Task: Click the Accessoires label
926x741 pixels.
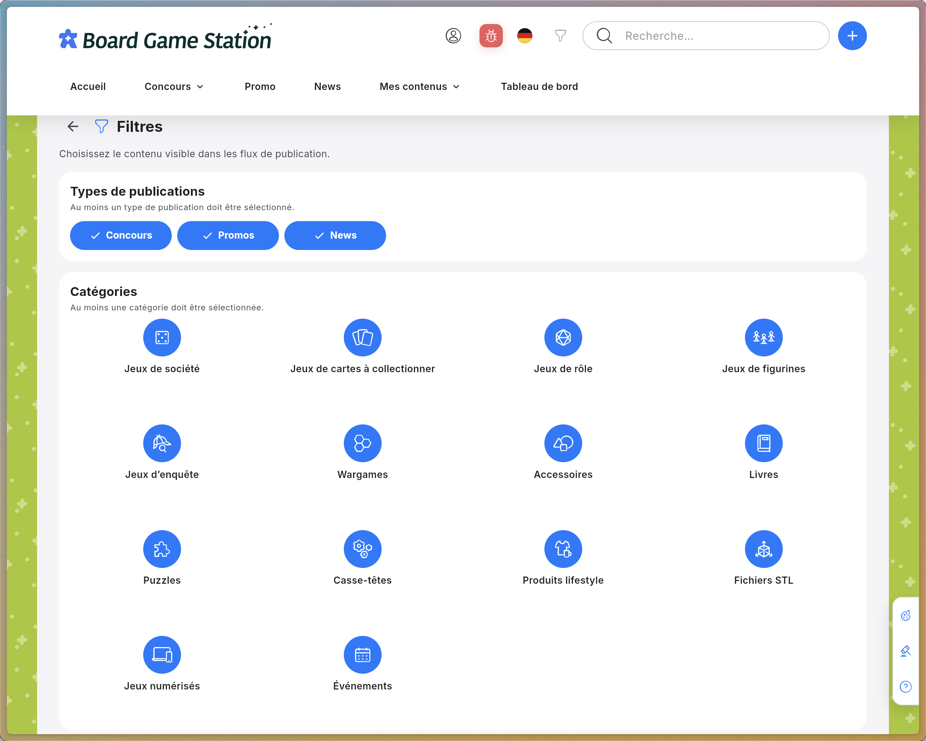Action: pos(563,475)
